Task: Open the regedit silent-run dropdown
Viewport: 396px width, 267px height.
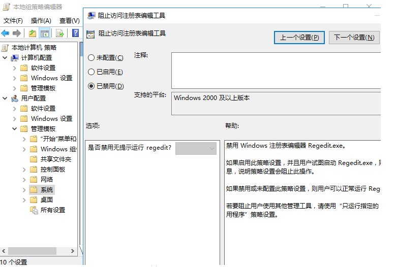Action: point(196,148)
